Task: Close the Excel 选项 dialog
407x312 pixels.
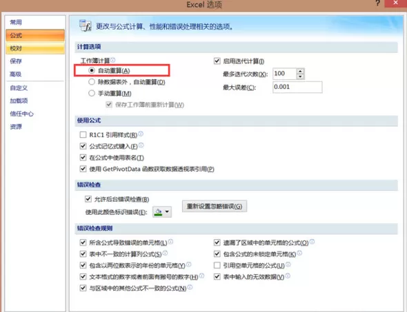Action: point(395,3)
